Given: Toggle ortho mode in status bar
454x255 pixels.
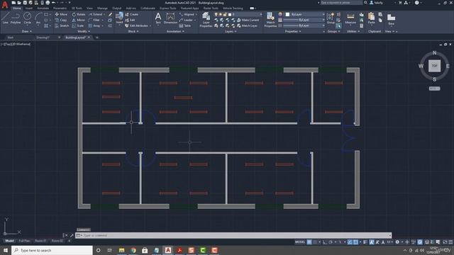Looking at the screenshot, I should 325,242.
